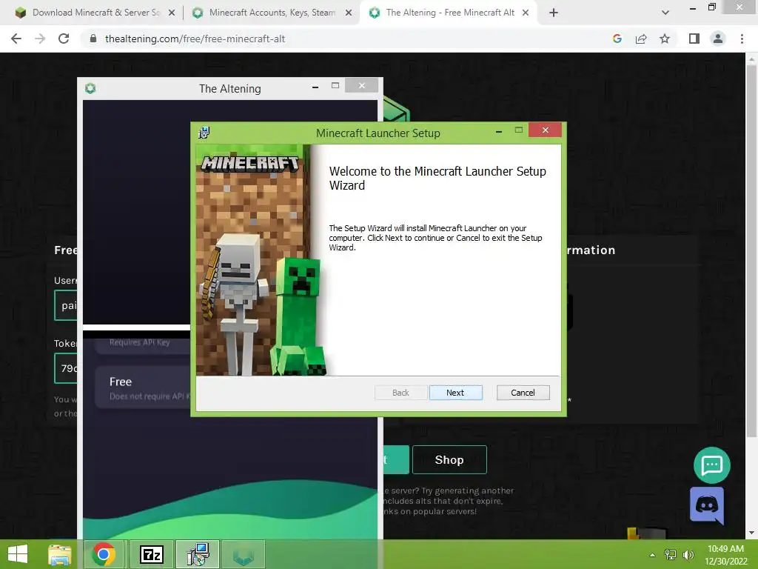Switch to Chrome in taskbar

click(x=104, y=554)
